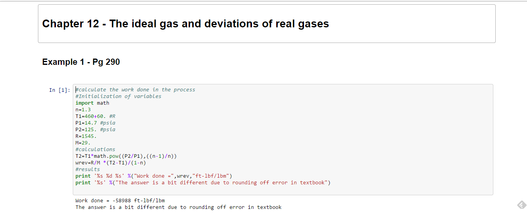Click the 'Example 1 - Pg 290' heading

coord(81,62)
